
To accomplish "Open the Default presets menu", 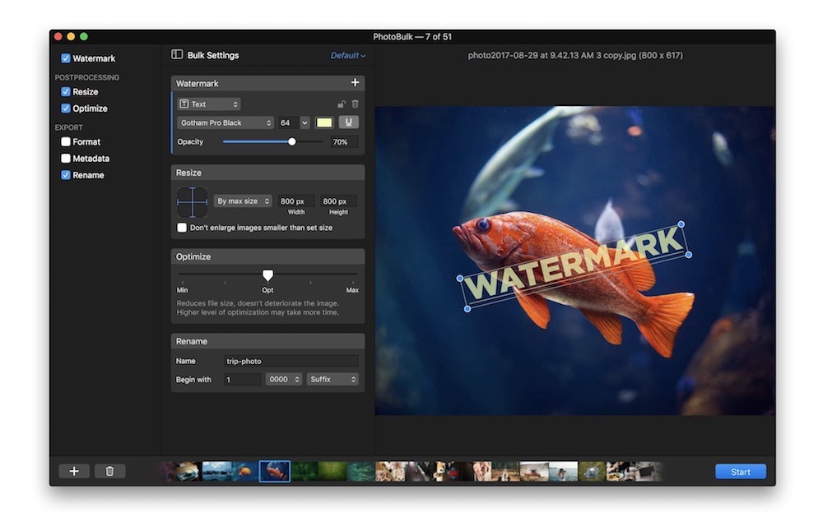I will (x=344, y=54).
